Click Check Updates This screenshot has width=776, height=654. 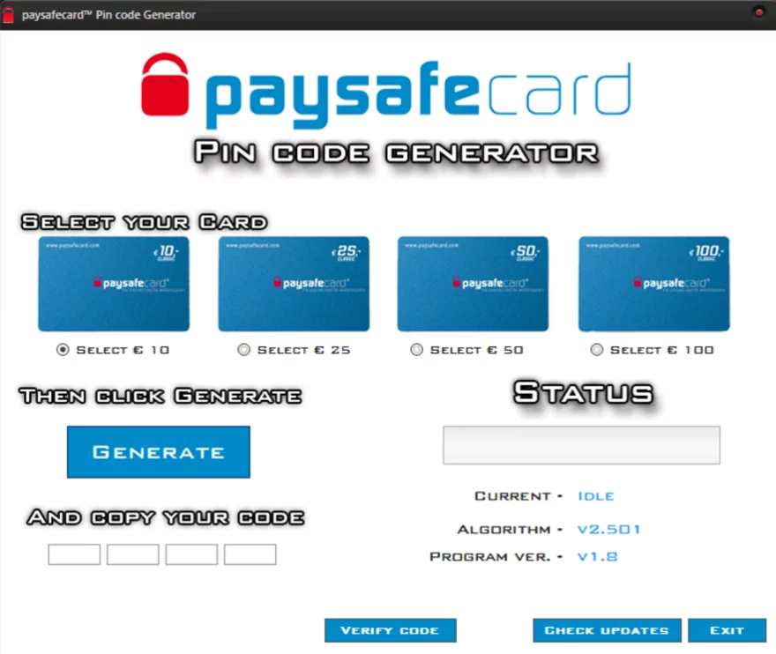(x=606, y=630)
